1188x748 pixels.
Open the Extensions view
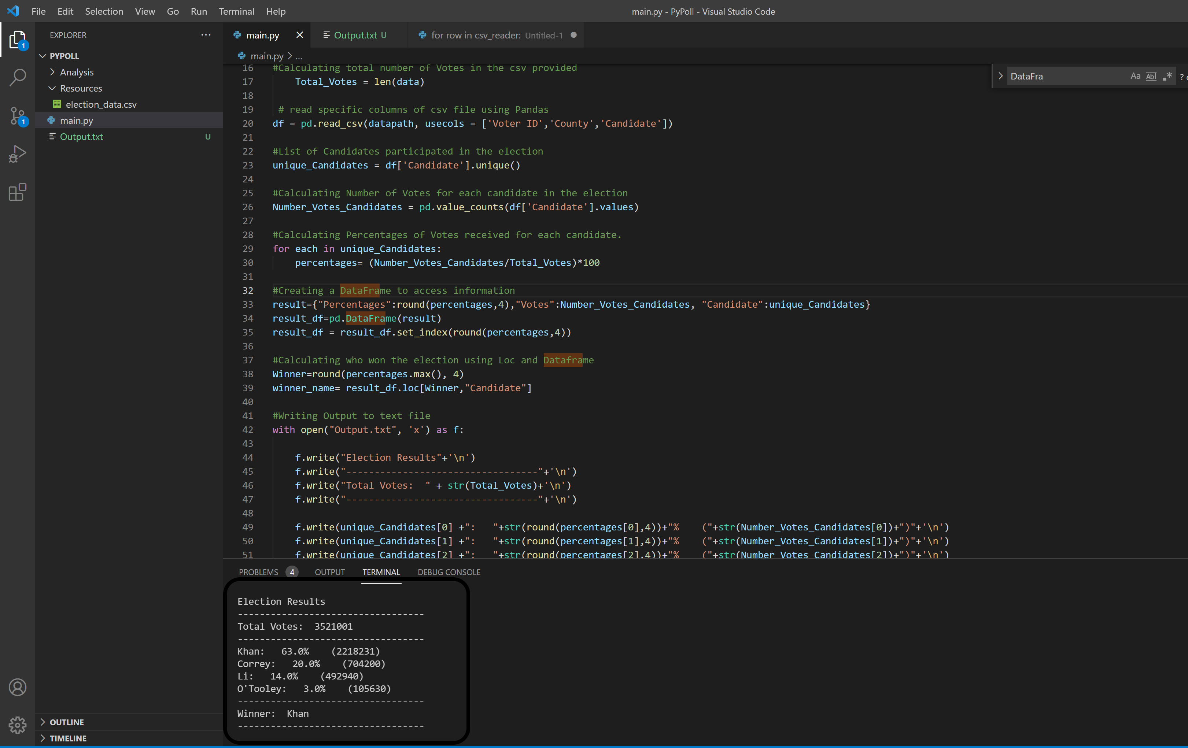pyautogui.click(x=18, y=192)
